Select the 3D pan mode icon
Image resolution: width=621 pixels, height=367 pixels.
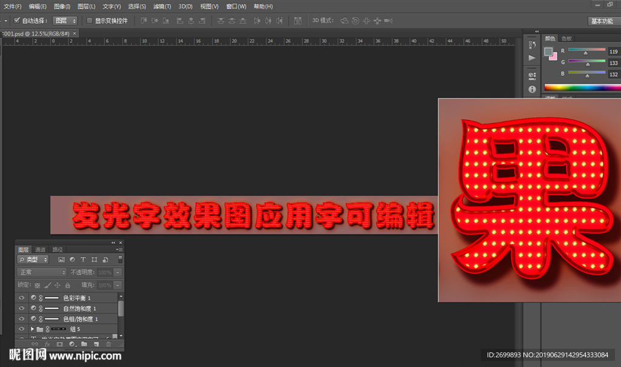pyautogui.click(x=366, y=21)
